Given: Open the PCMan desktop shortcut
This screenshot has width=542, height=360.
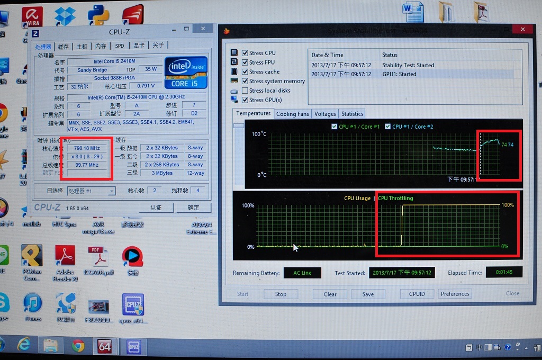Looking at the screenshot, I should click(31, 262).
